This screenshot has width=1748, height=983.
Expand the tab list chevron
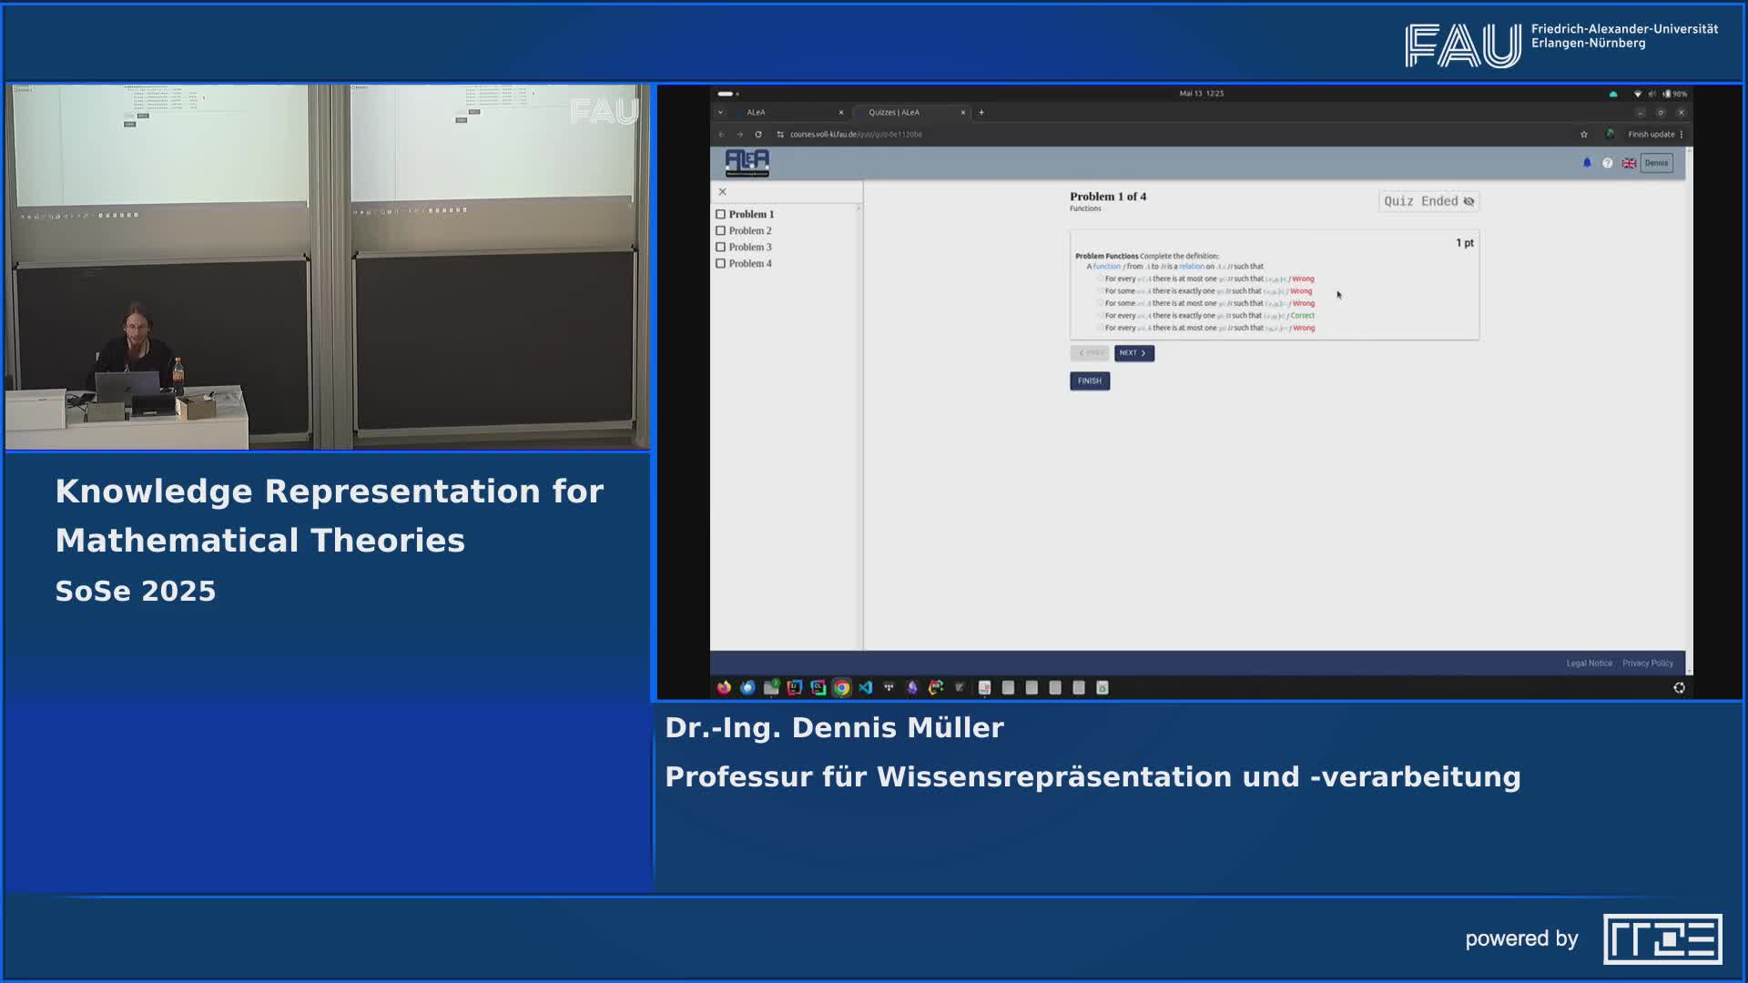point(722,112)
